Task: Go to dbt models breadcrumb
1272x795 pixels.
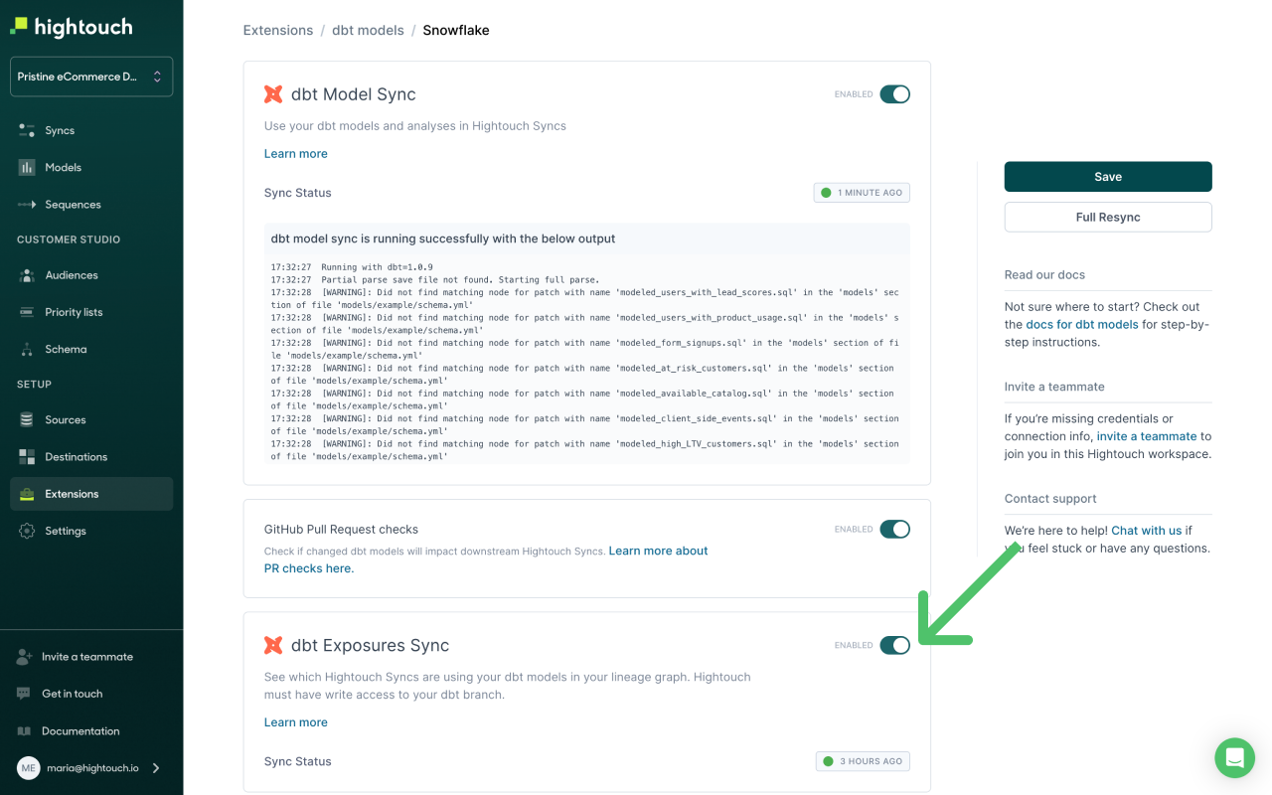Action: coord(368,30)
